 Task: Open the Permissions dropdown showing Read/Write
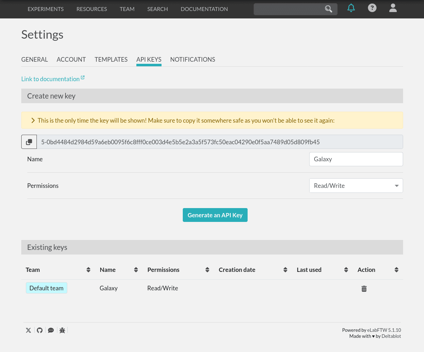(x=356, y=185)
